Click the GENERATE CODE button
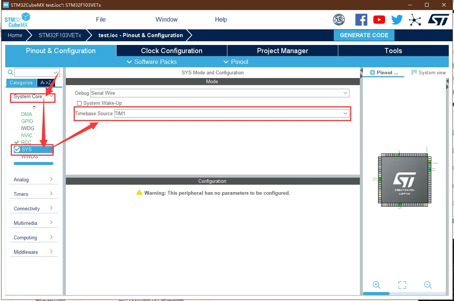Viewport: 454px width, 301px height. (x=364, y=35)
